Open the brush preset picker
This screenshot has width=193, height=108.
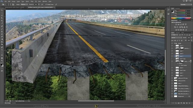(8, 4)
